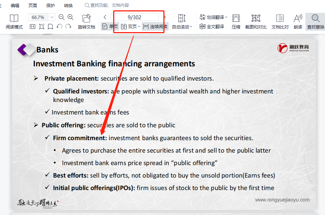Open the 转换 menu tab
Screen dimensions: 325x215
(68, 5)
